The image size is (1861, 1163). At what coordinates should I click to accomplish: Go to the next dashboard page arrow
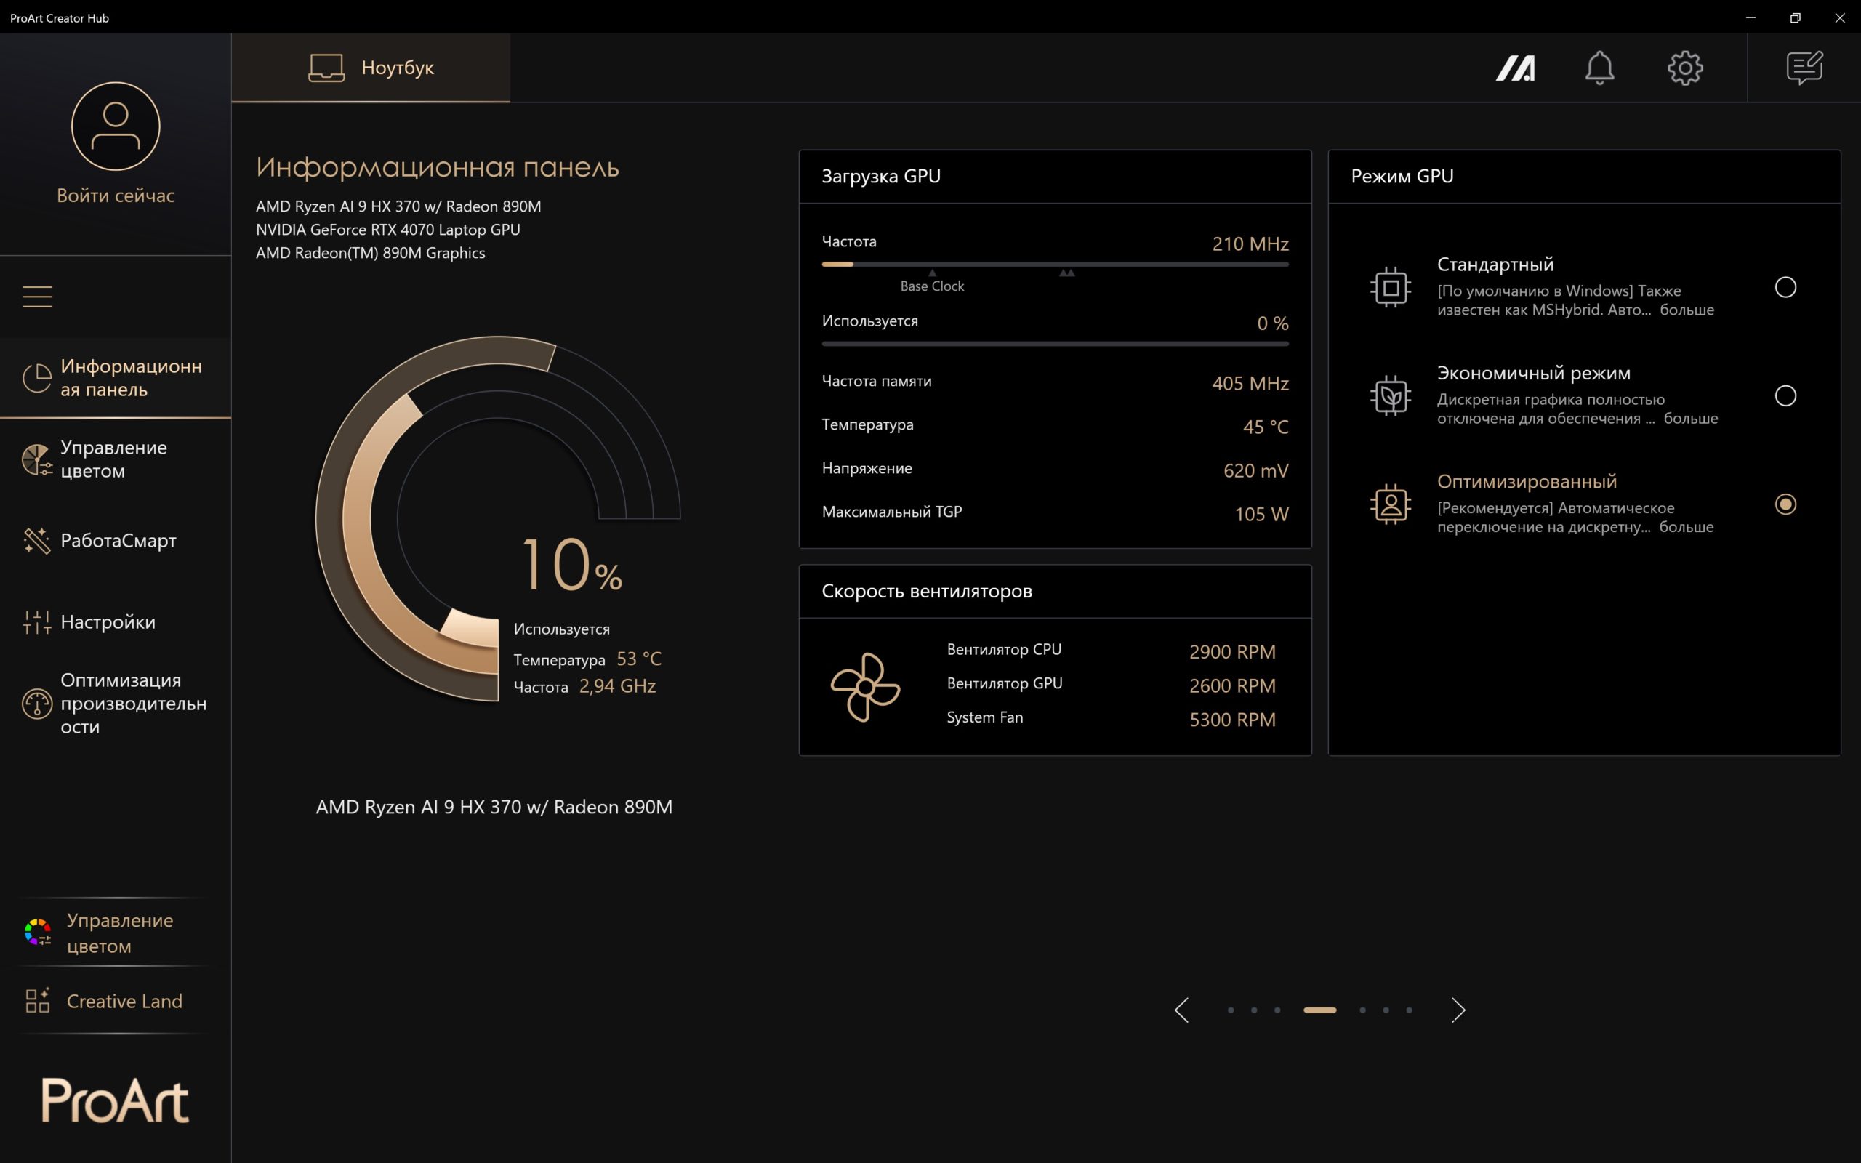pos(1458,1010)
